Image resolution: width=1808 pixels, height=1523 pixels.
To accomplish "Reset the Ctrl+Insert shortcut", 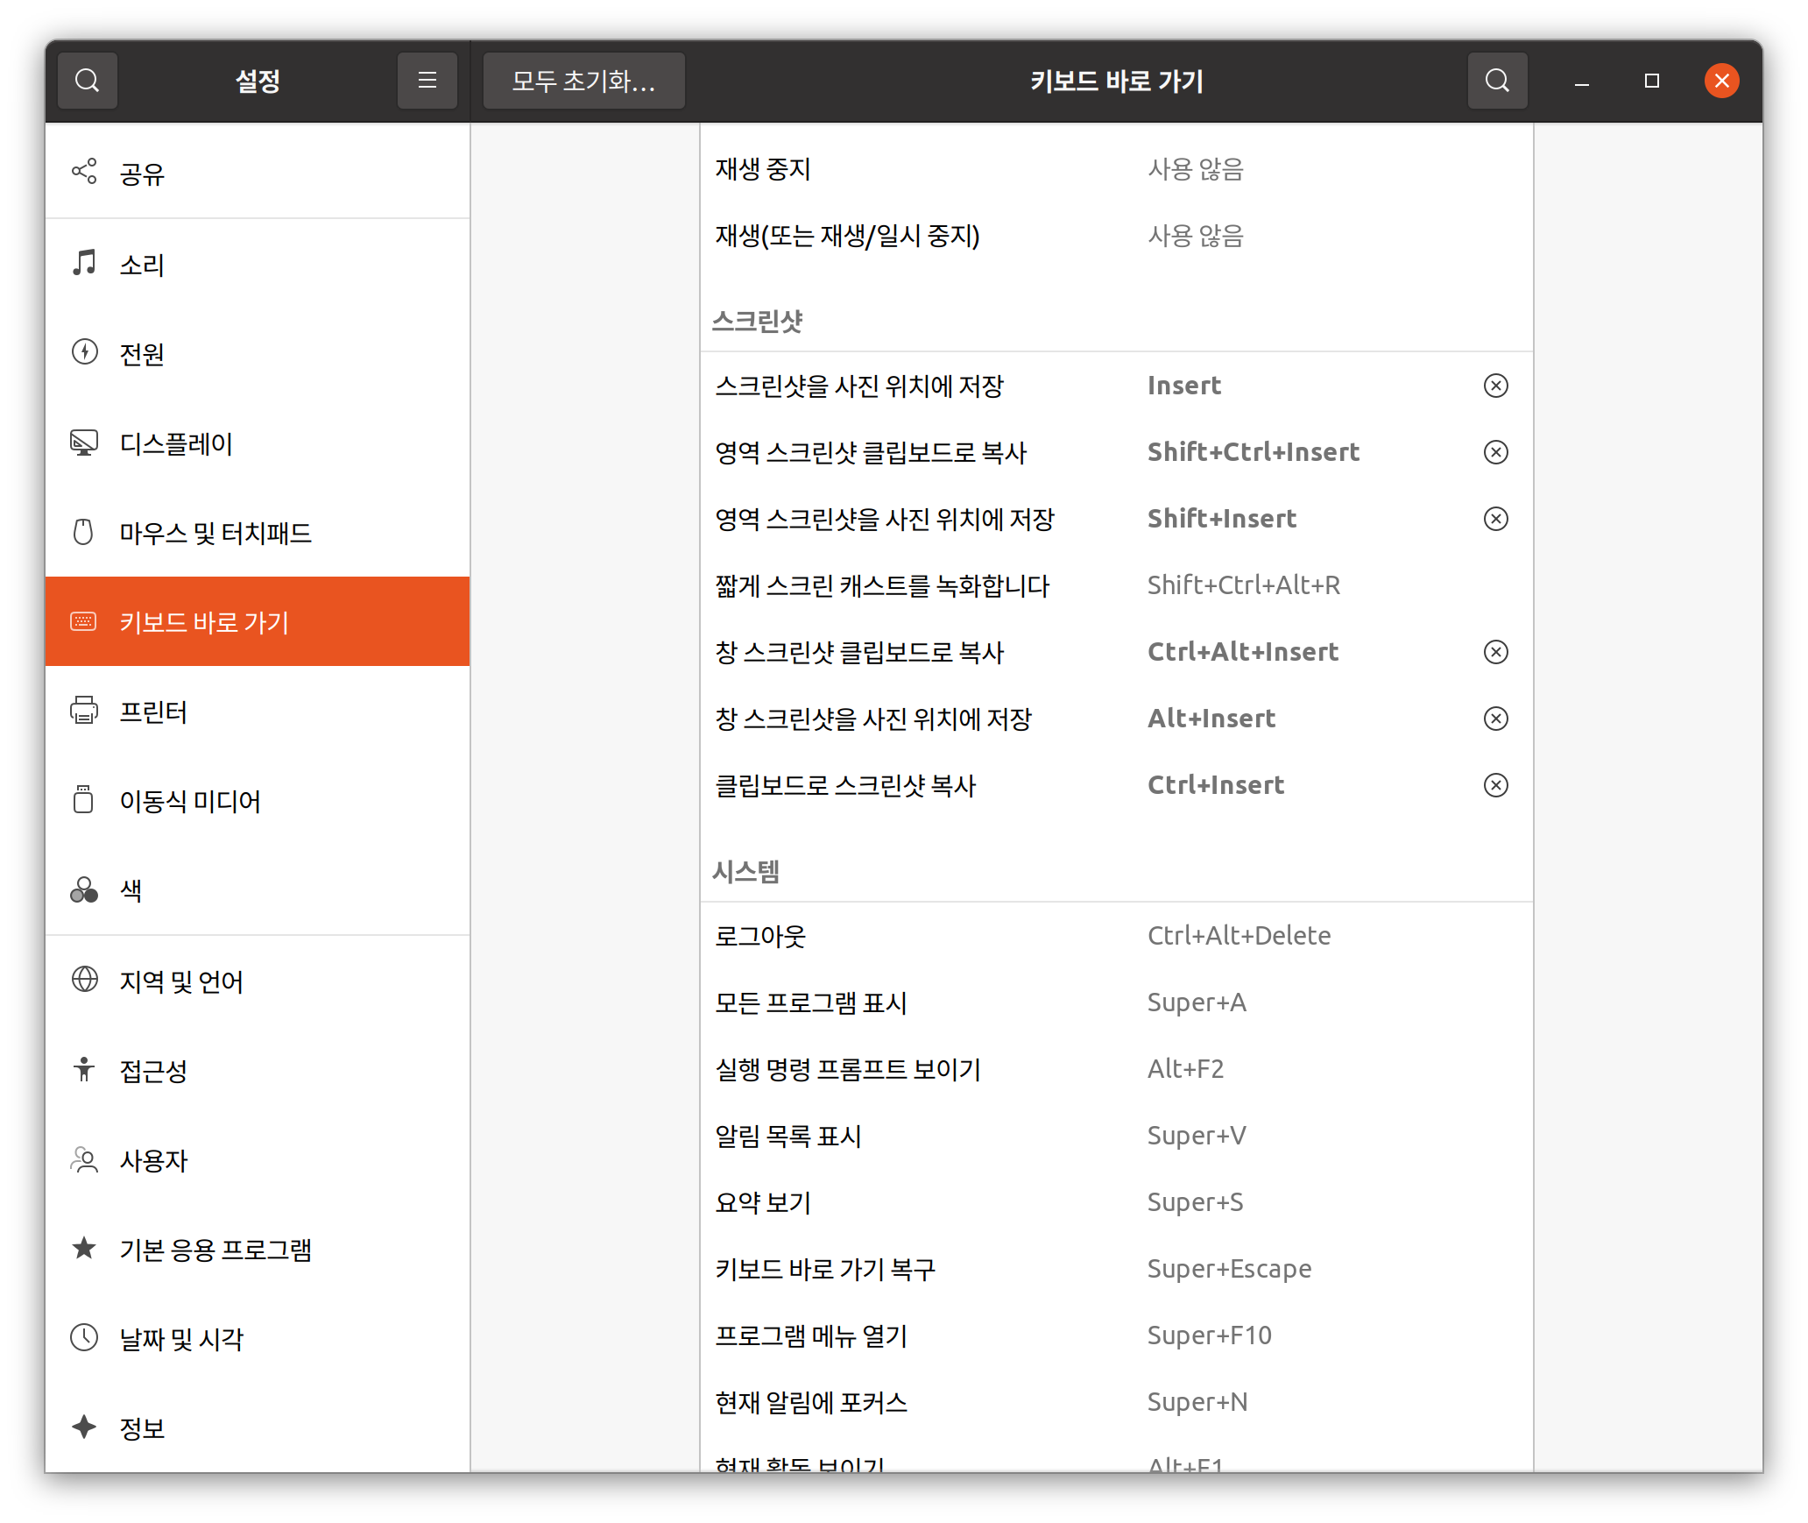I will click(1495, 785).
